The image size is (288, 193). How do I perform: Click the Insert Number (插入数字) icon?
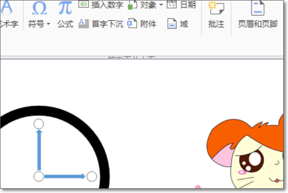83,4
